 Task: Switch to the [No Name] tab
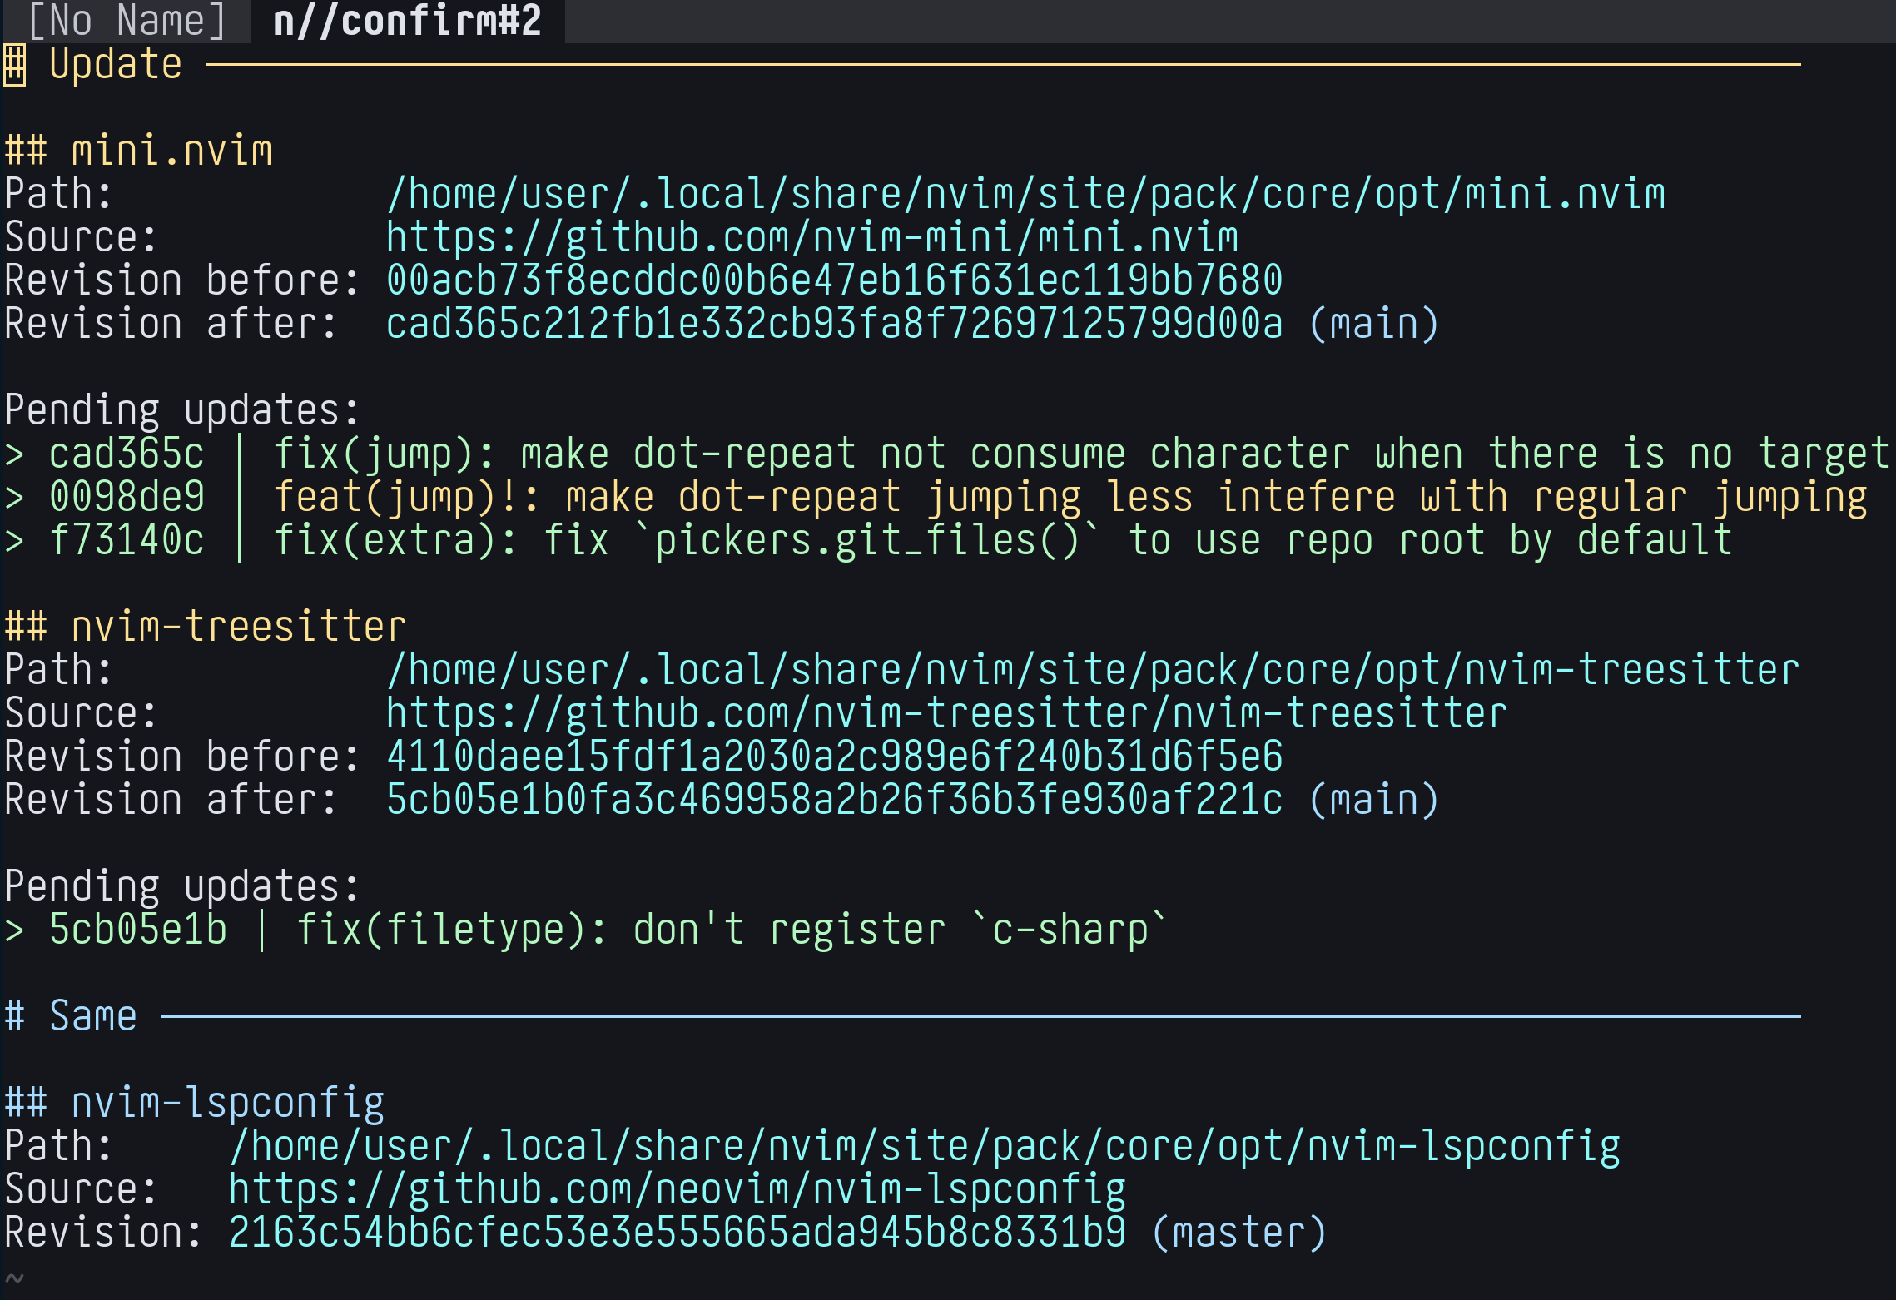(127, 21)
